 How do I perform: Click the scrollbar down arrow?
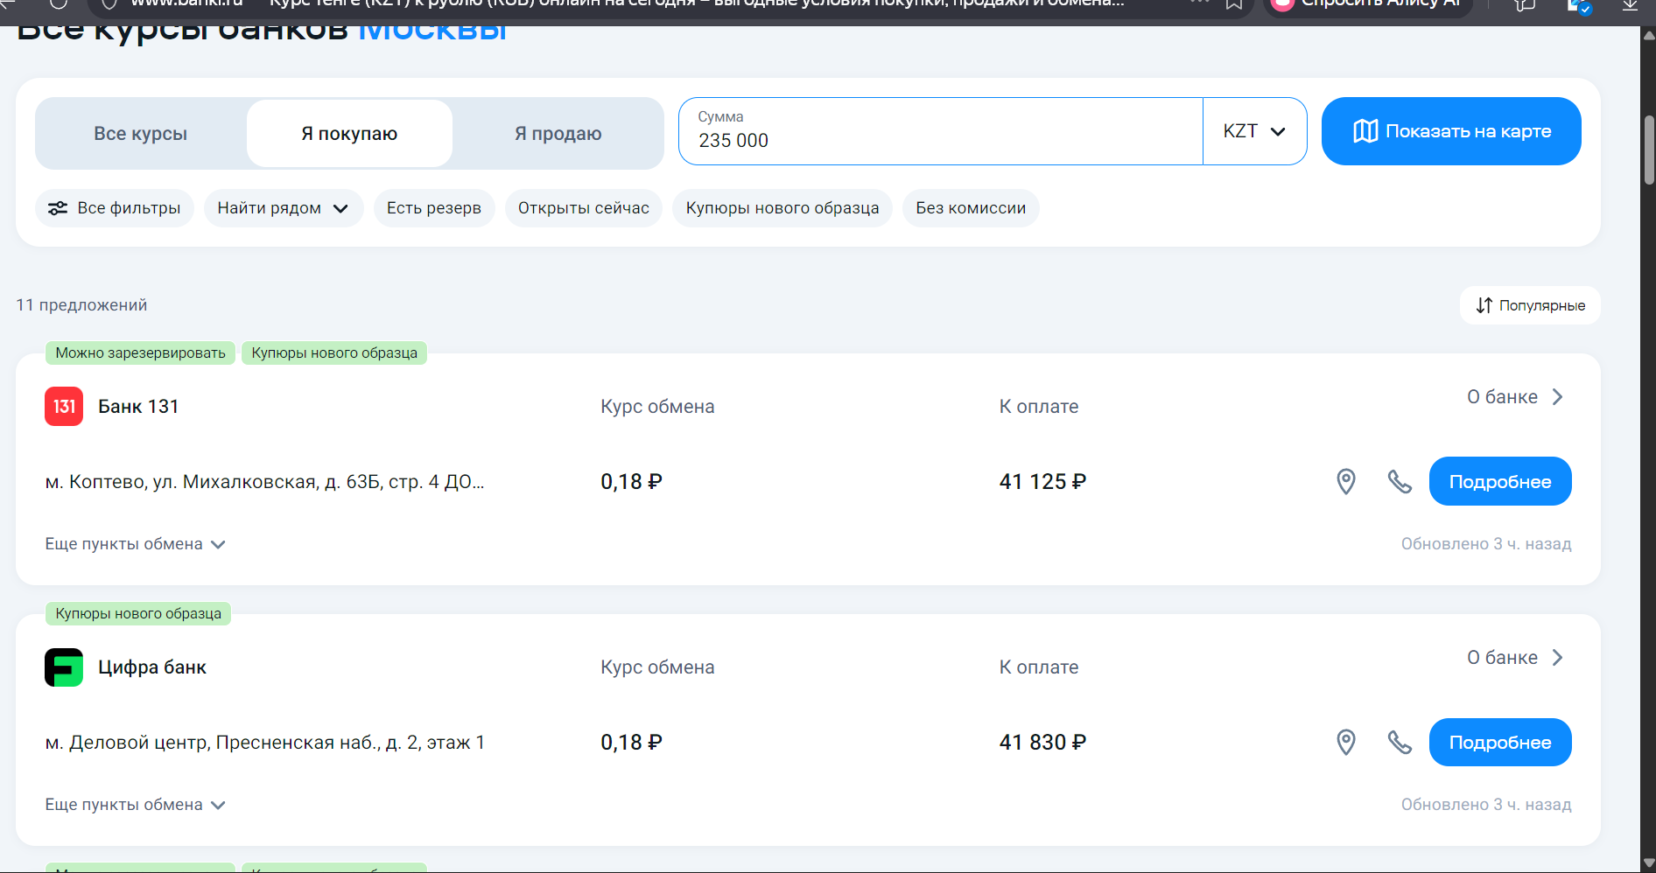pyautogui.click(x=1649, y=863)
